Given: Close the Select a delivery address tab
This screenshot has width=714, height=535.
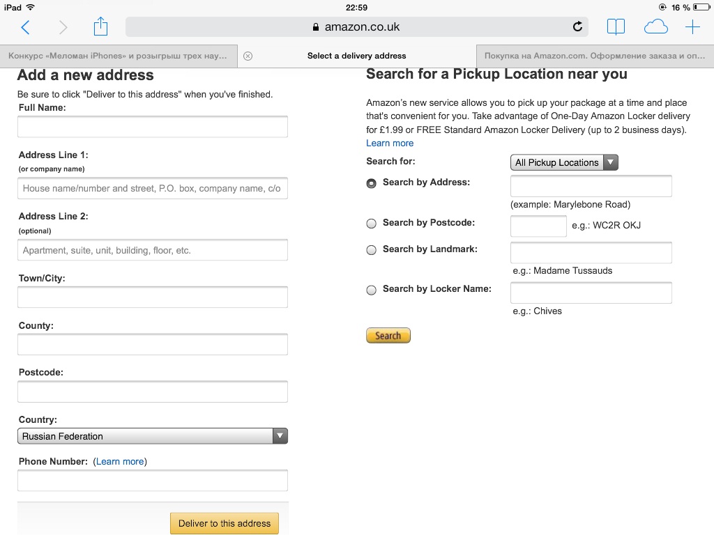Looking at the screenshot, I should click(x=248, y=56).
